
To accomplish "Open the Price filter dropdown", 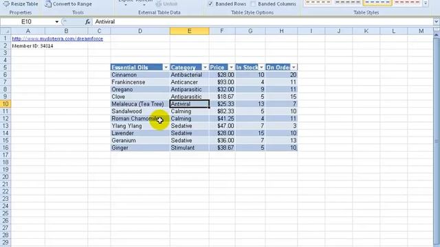I will click(x=231, y=67).
